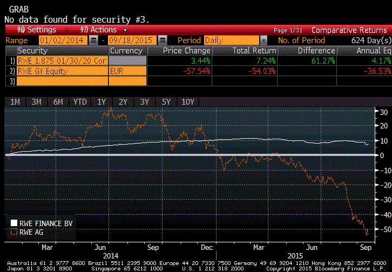Select the 3M time range tab
The image size is (392, 272).
point(37,102)
